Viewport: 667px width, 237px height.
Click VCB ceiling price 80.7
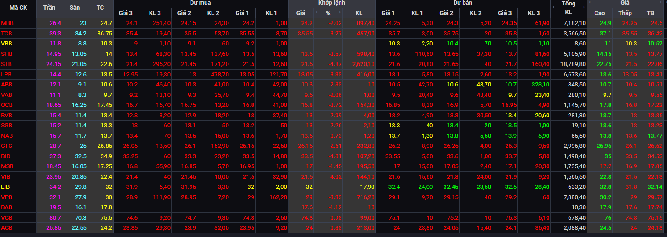[x=55, y=217]
